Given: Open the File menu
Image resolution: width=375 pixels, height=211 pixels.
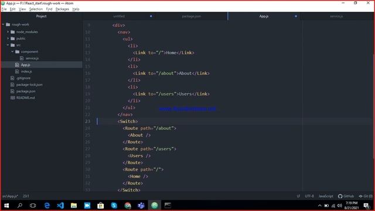Looking at the screenshot, I should click(x=4, y=9).
